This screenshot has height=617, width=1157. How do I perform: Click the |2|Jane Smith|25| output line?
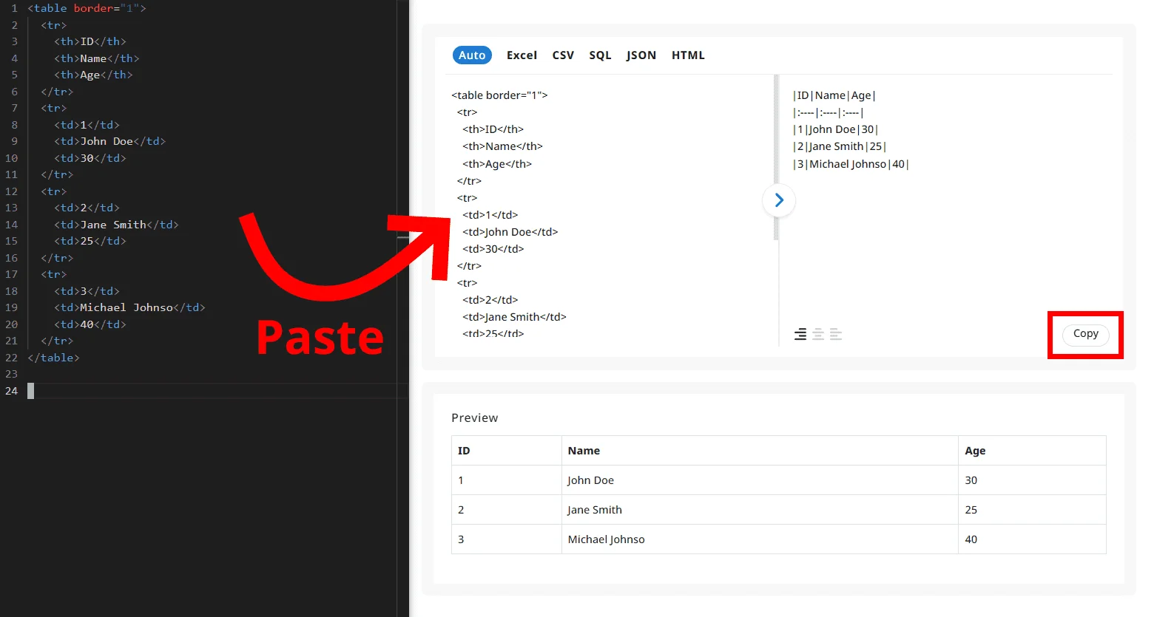(x=840, y=146)
